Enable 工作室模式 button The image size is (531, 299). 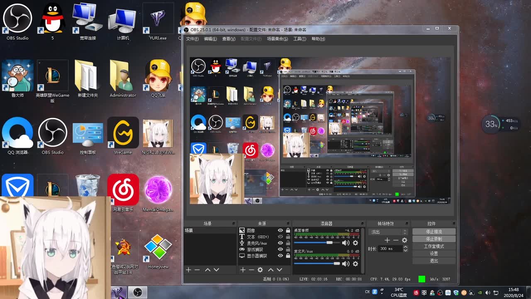click(434, 246)
